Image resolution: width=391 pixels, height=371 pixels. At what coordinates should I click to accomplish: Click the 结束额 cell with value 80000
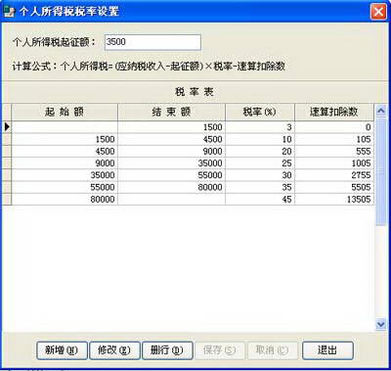click(171, 187)
